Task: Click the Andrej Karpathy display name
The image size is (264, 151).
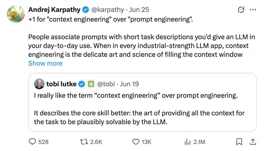Action: (x=54, y=9)
